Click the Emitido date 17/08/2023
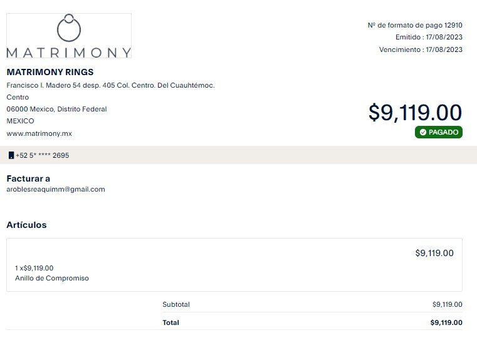 pos(444,37)
